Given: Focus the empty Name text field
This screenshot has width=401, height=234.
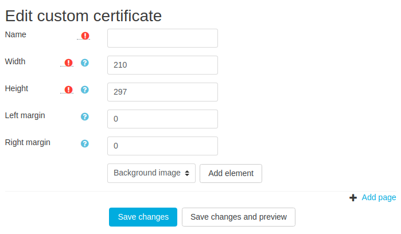Looking at the screenshot, I should coord(162,38).
